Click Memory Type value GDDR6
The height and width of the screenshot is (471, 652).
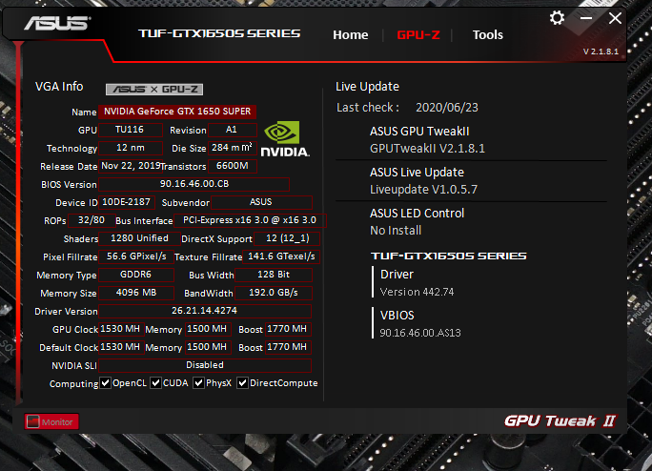tap(136, 275)
